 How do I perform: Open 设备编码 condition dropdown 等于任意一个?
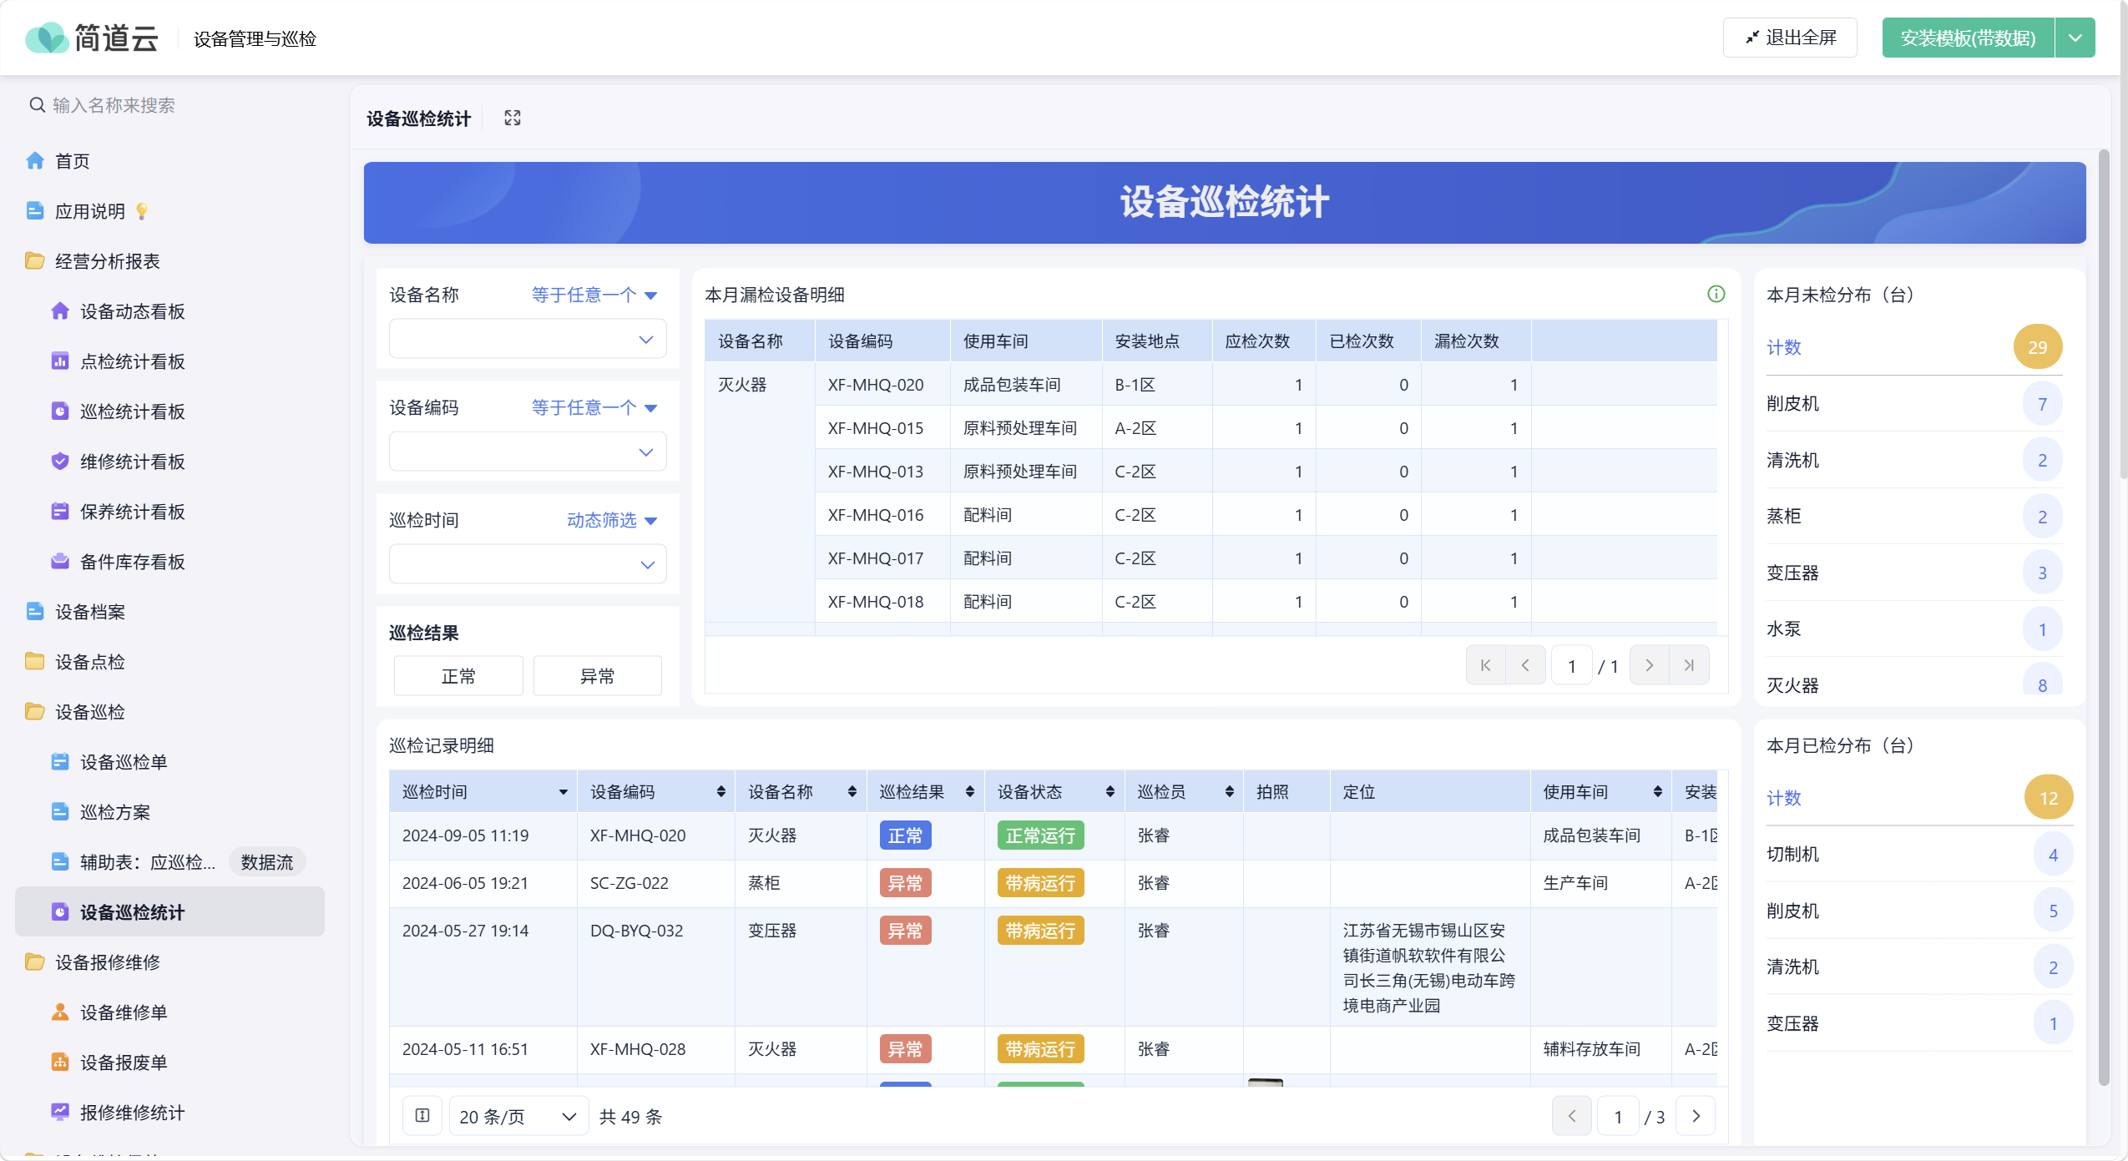[x=594, y=407]
